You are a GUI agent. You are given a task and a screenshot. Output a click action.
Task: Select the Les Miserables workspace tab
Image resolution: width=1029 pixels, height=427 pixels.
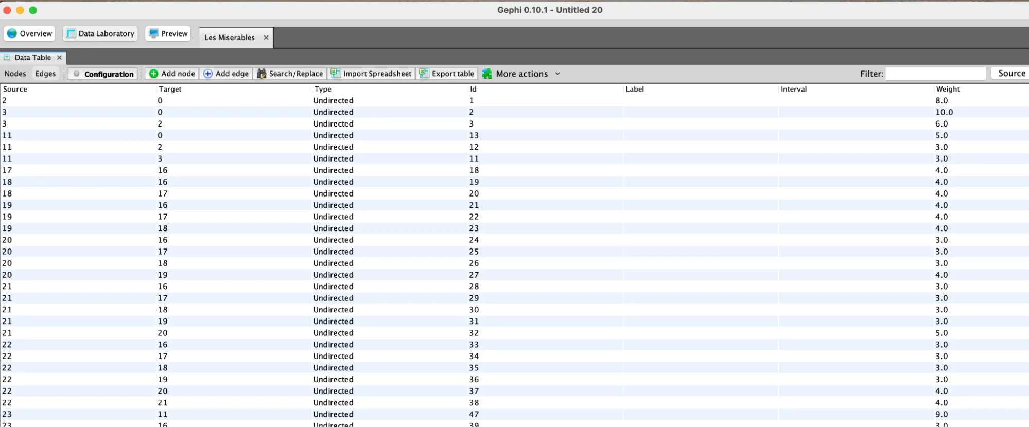[230, 38]
